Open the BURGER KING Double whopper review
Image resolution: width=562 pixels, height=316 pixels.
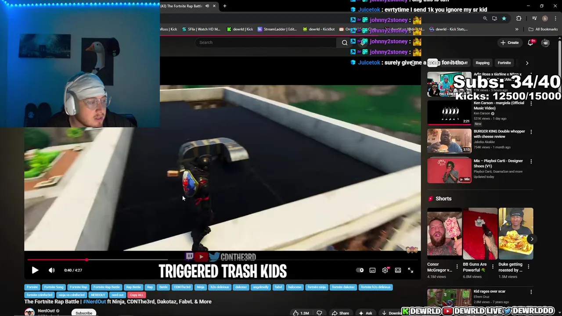point(449,140)
